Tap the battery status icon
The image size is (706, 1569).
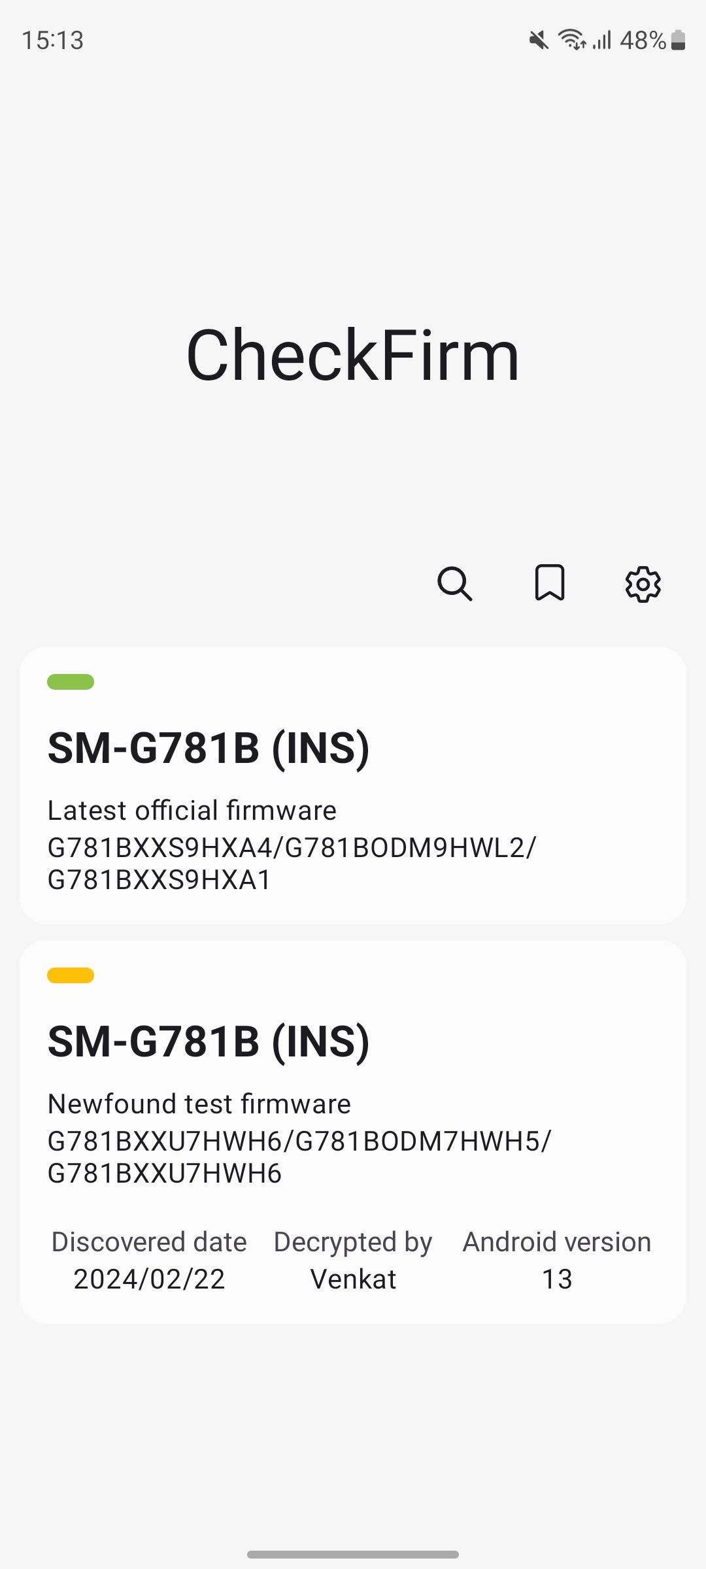pyautogui.click(x=679, y=41)
